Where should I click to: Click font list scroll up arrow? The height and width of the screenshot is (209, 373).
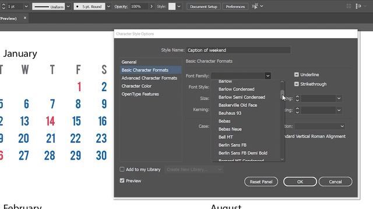(x=282, y=82)
